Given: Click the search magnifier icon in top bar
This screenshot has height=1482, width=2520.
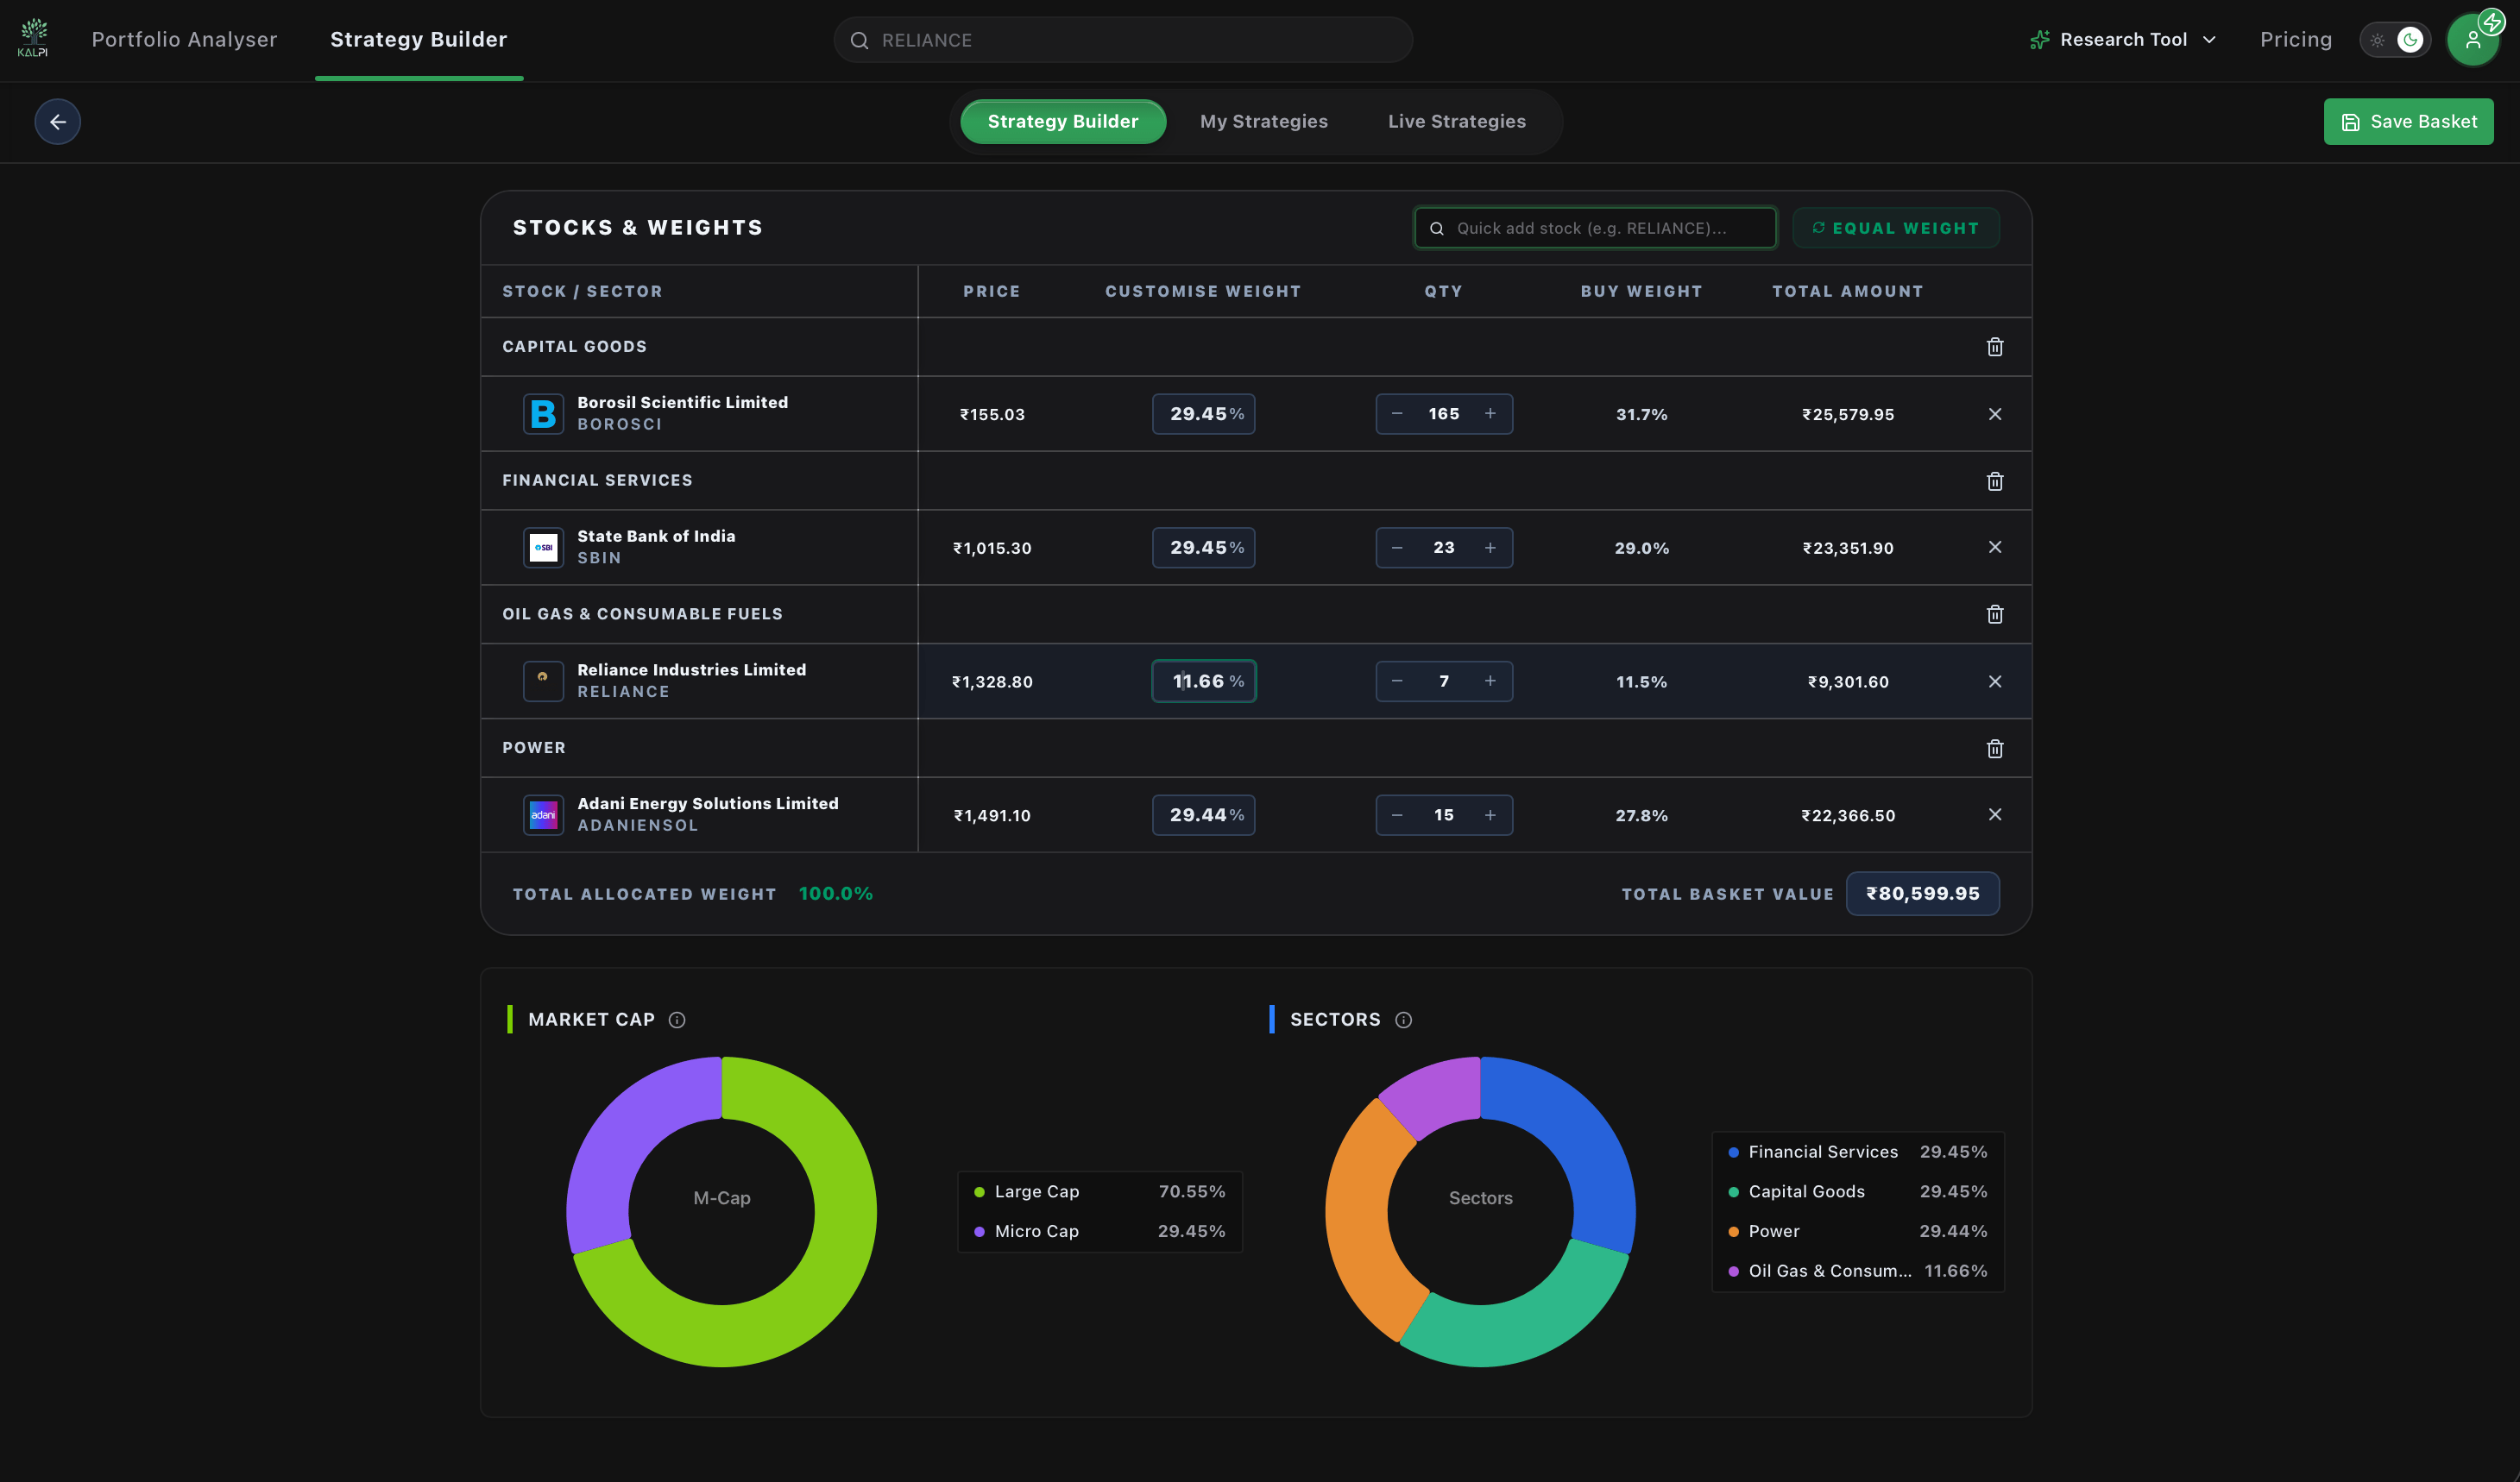Looking at the screenshot, I should tap(859, 40).
